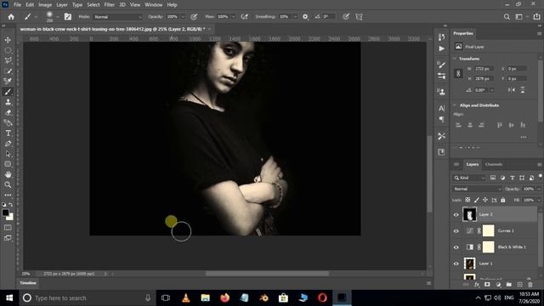544x306 pixels.
Task: Select the Pen tool
Action: click(8, 144)
